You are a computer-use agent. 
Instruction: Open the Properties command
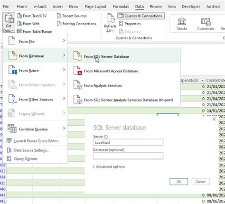point(130,24)
